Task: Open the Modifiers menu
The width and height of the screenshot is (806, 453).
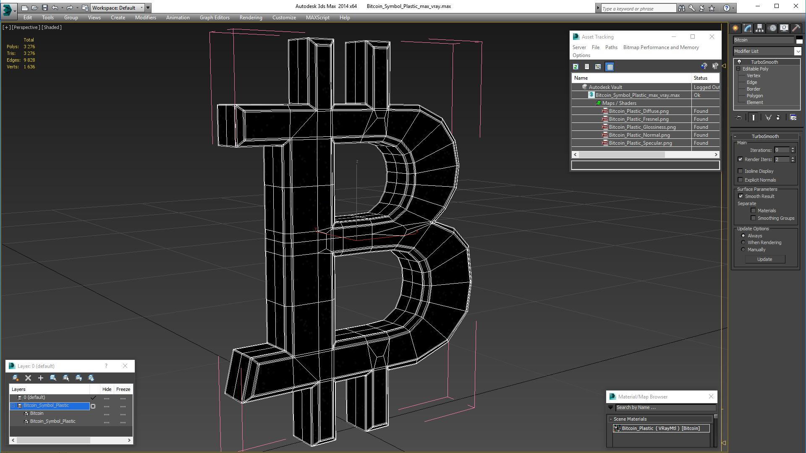Action: click(x=145, y=18)
